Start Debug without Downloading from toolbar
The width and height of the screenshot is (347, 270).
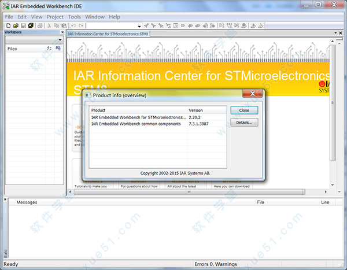tap(261, 25)
